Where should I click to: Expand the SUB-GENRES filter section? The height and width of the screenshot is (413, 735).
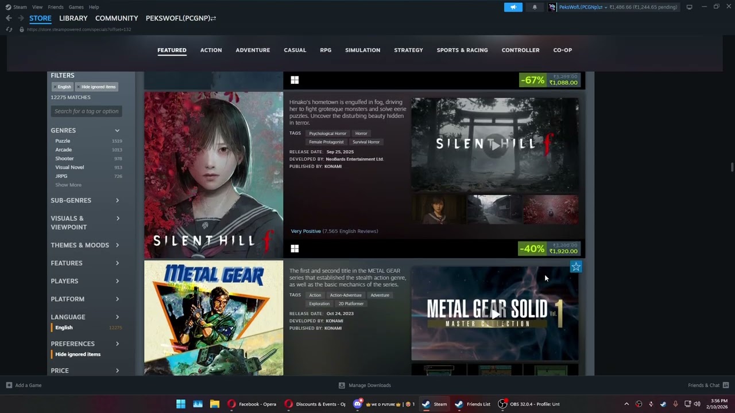tap(86, 200)
